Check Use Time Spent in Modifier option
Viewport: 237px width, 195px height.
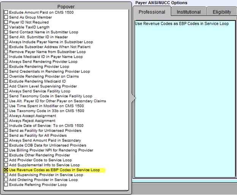pos(6,106)
